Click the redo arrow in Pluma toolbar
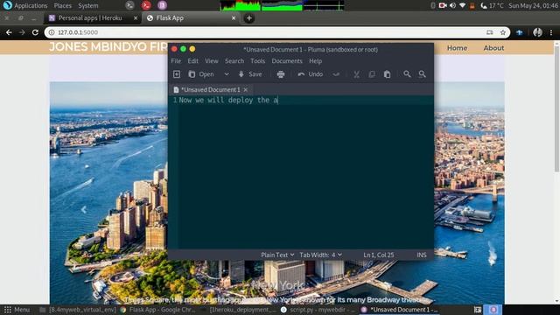 point(336,73)
